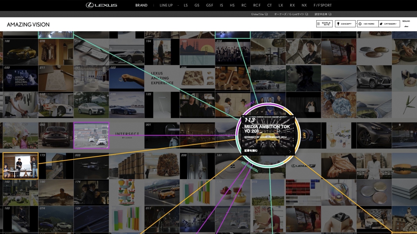Screen dimensions: 417x234
Task: Open the Global Site external link
Action: coord(259,14)
